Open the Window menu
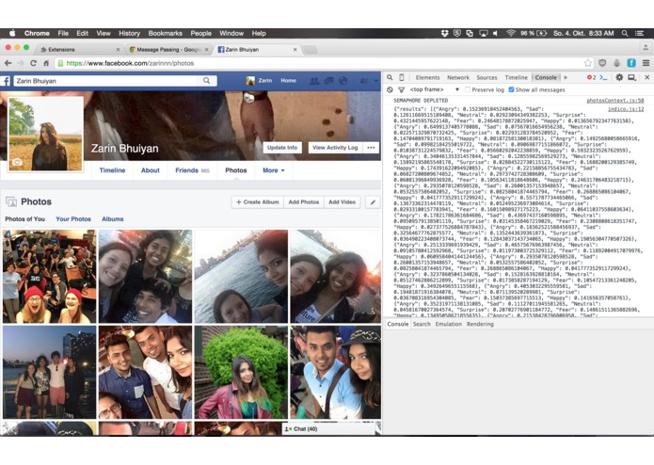 pyautogui.click(x=231, y=33)
